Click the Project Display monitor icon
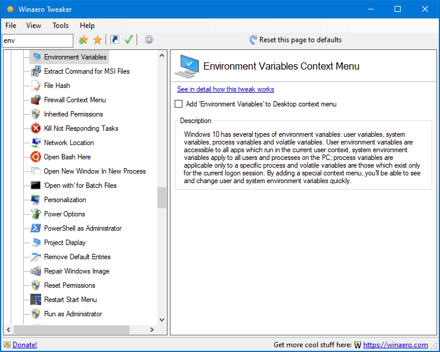440x352 pixels. coord(36,243)
